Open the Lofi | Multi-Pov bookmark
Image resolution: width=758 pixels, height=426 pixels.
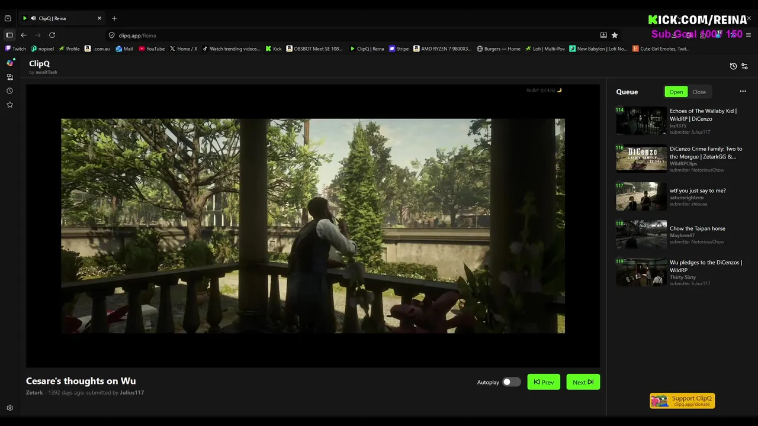(545, 49)
